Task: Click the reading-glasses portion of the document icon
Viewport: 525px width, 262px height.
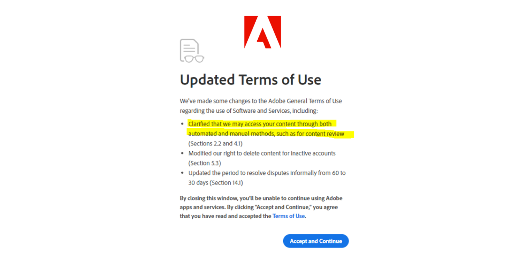Action: 194,59
